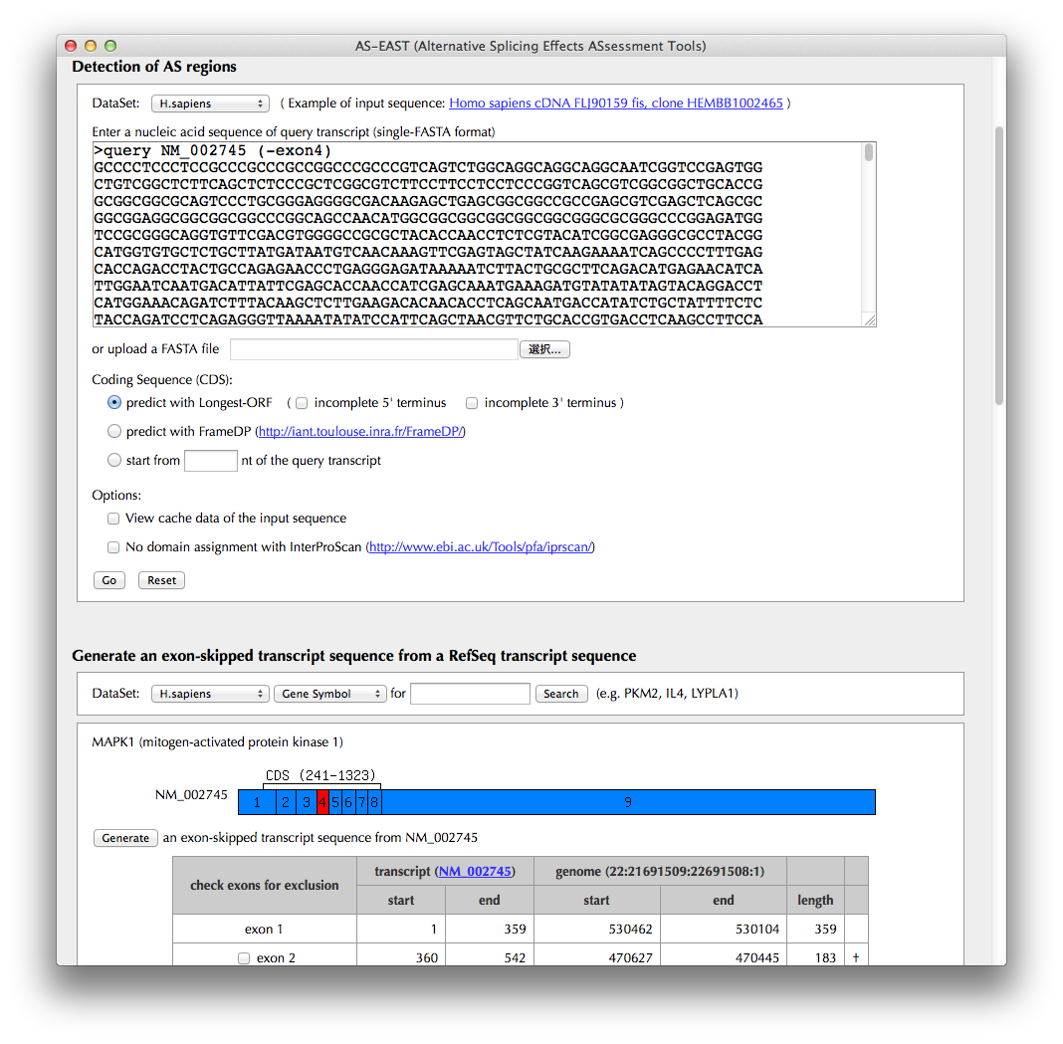
Task: Check the exon 2 exclusion checkbox
Action: (x=244, y=958)
